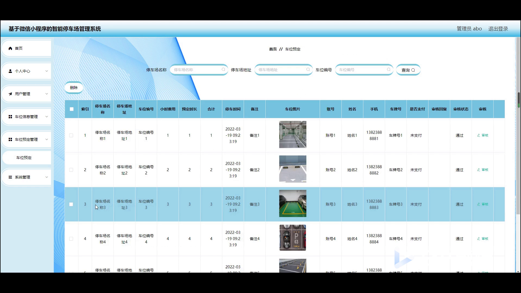Screen dimensions: 521x293
Task: Open the 系统管理 sidebar menu
Action: 27,177
